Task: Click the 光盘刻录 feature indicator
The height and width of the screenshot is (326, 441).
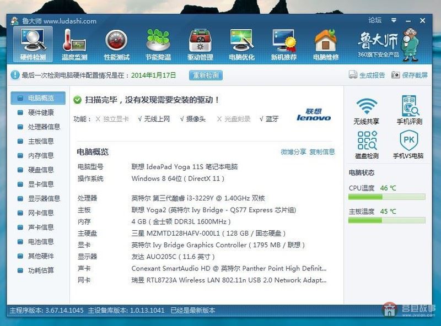Action: click(x=233, y=119)
